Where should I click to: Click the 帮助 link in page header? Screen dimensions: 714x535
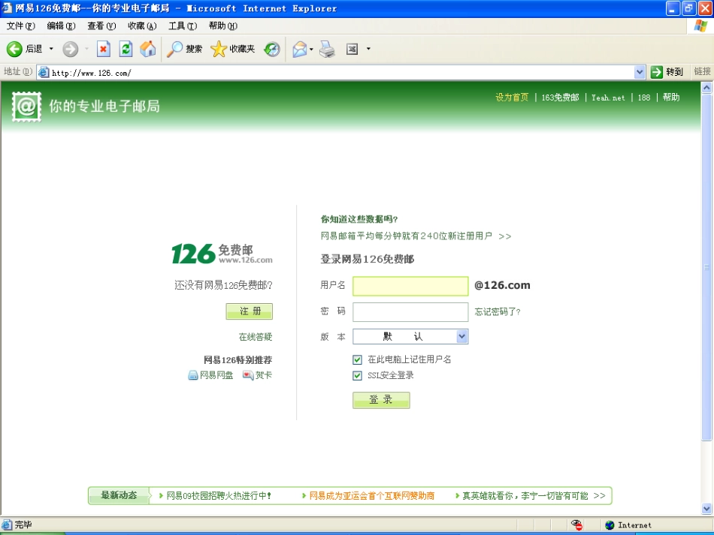(x=671, y=98)
